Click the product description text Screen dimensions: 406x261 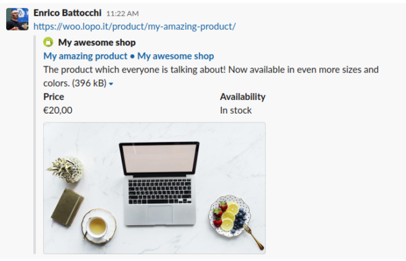(210, 76)
